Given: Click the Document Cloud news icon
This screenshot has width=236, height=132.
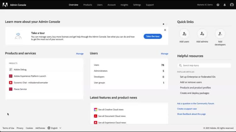Looking at the screenshot, I should (x=96, y=116).
